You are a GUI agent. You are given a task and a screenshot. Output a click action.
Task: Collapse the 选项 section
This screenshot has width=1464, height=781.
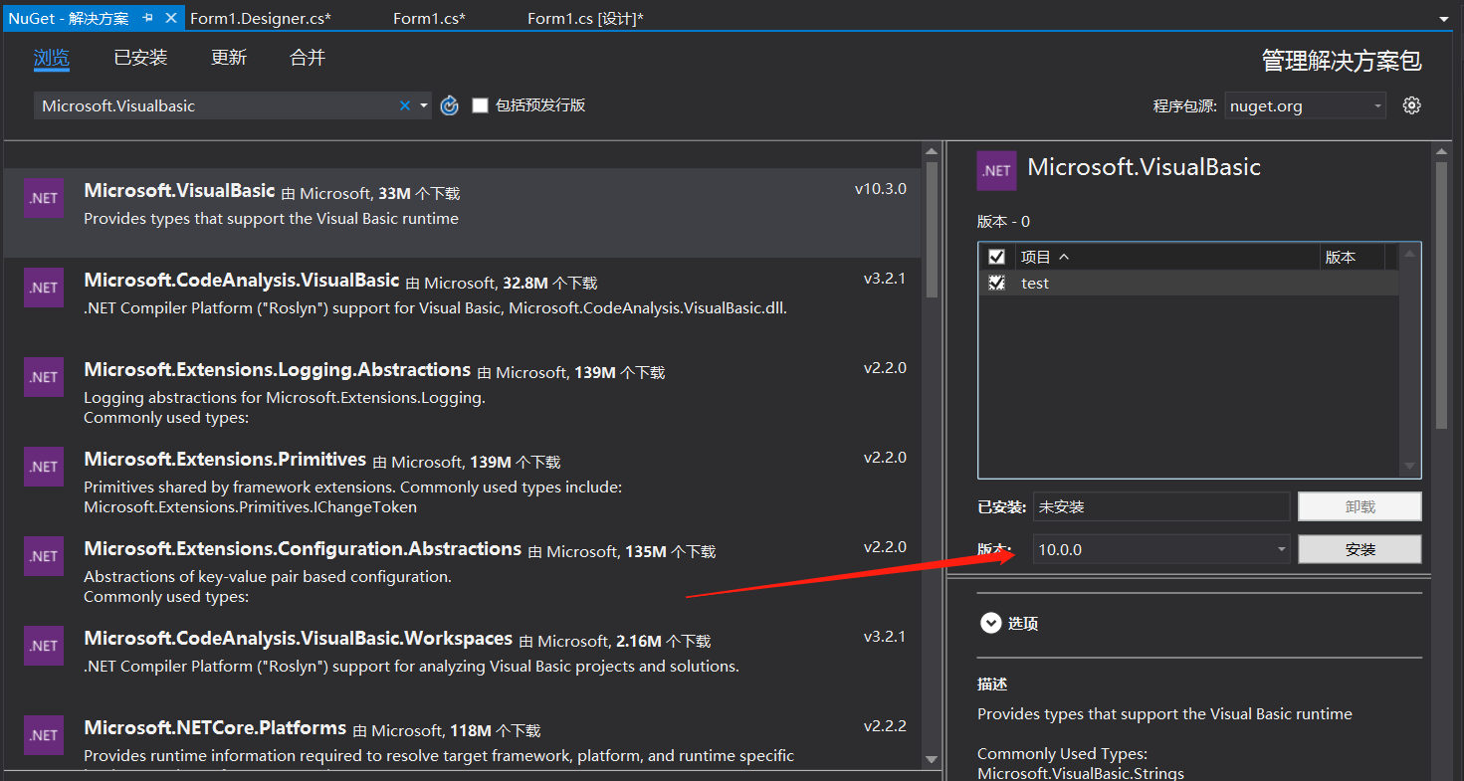[x=991, y=623]
